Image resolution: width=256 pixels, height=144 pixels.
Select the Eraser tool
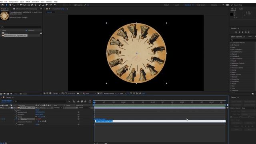(x=46, y=5)
